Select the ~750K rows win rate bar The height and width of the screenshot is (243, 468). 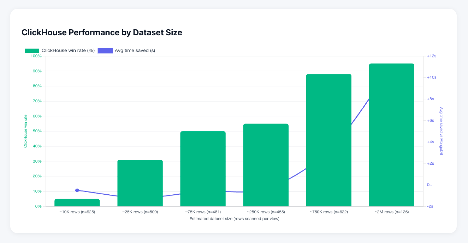[329, 140]
